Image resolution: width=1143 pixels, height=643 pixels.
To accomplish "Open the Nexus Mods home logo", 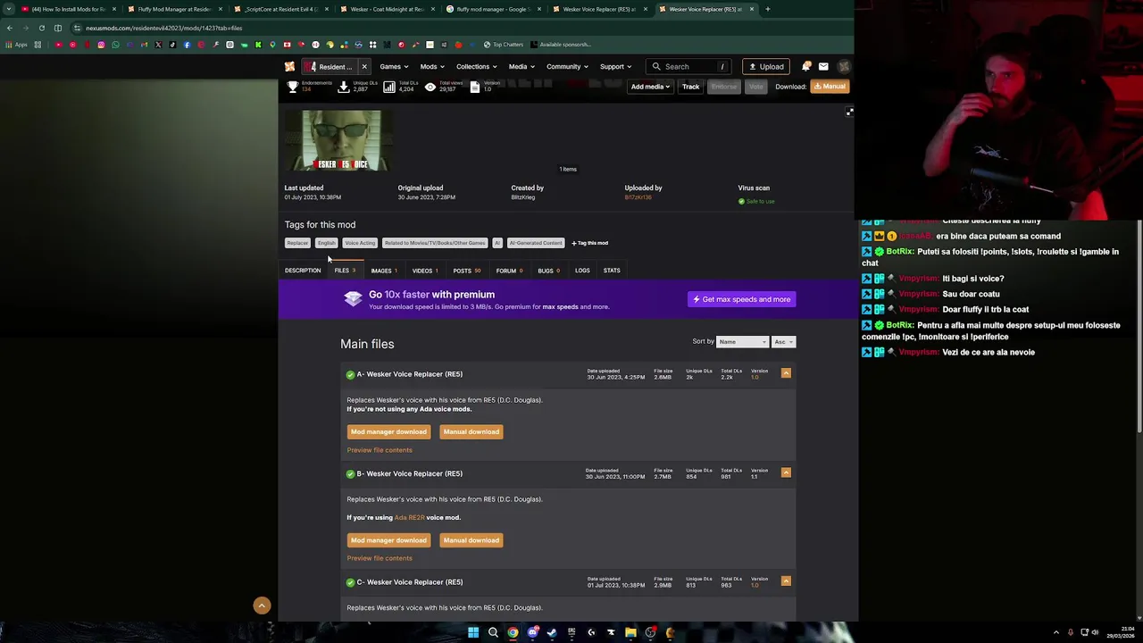I will click(x=289, y=66).
